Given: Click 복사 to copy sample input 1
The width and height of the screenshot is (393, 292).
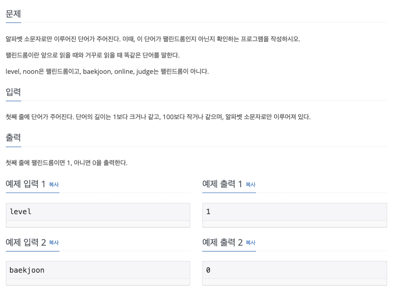Looking at the screenshot, I should [x=53, y=184].
